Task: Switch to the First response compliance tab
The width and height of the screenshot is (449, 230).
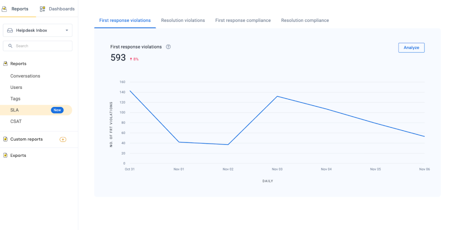Action: [x=243, y=20]
